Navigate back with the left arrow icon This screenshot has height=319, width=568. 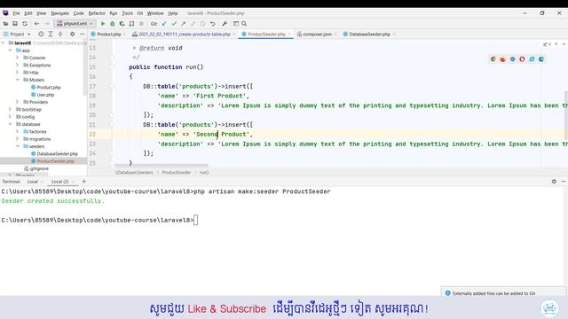pos(36,24)
